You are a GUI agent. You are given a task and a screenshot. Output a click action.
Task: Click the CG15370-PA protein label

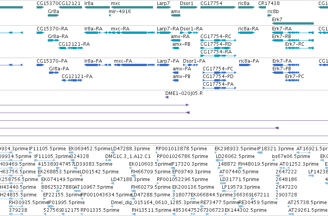[52, 61]
